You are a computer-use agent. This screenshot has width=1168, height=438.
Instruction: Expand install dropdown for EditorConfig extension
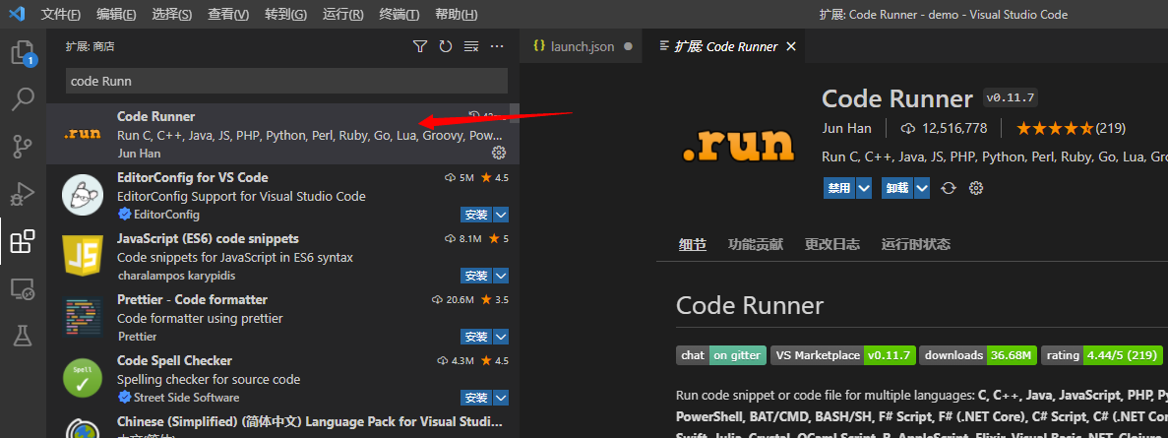tap(501, 215)
